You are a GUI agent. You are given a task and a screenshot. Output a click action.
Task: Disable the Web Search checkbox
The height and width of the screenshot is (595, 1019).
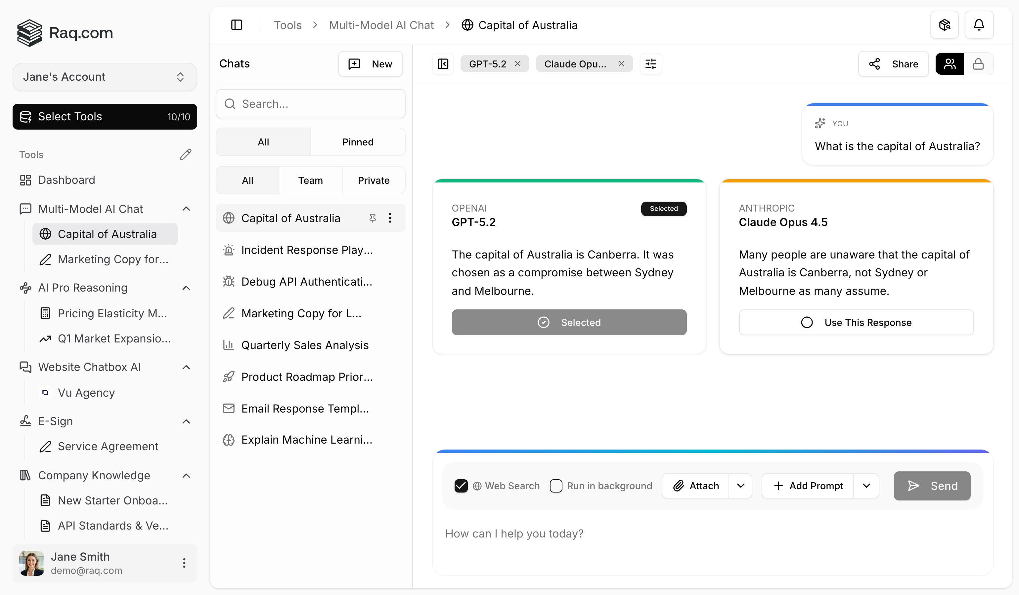click(461, 486)
